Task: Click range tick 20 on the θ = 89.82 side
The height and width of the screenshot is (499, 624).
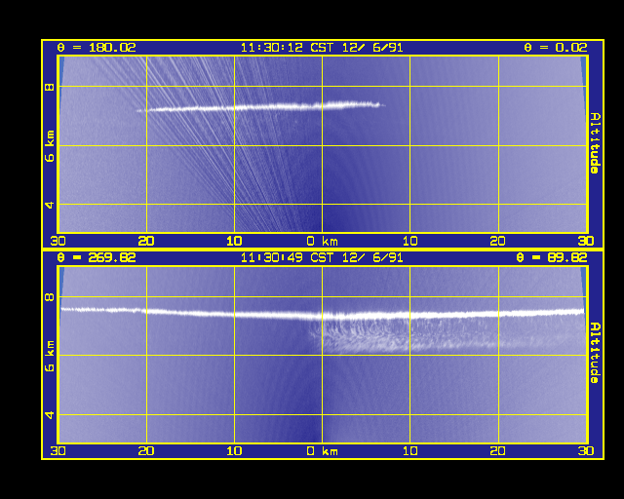Action: point(498,451)
